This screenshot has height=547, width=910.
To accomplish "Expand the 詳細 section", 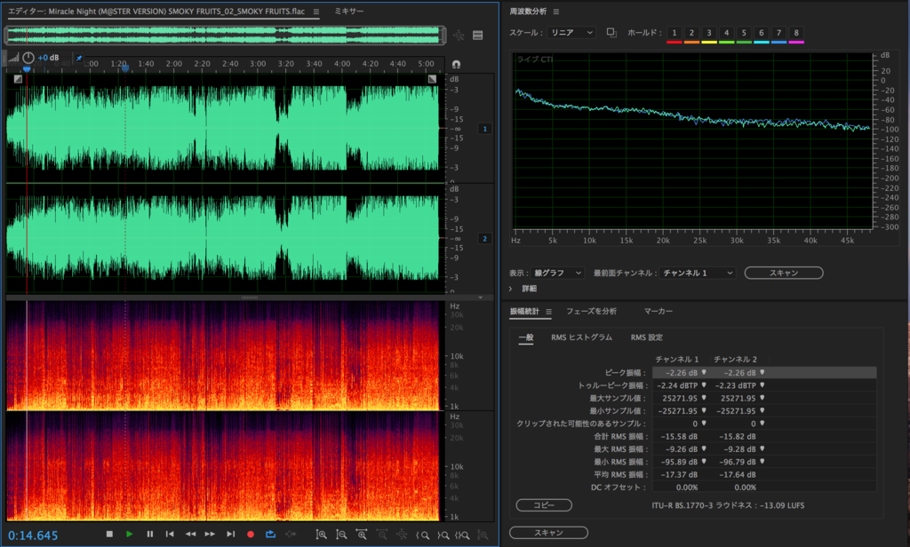I will click(511, 289).
